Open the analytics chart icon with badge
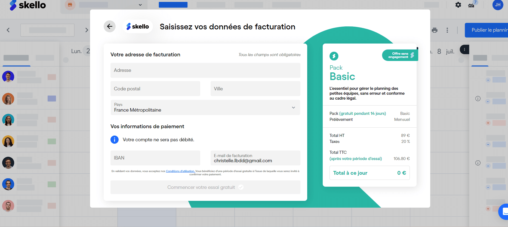This screenshot has width=508, height=227. click(x=471, y=5)
